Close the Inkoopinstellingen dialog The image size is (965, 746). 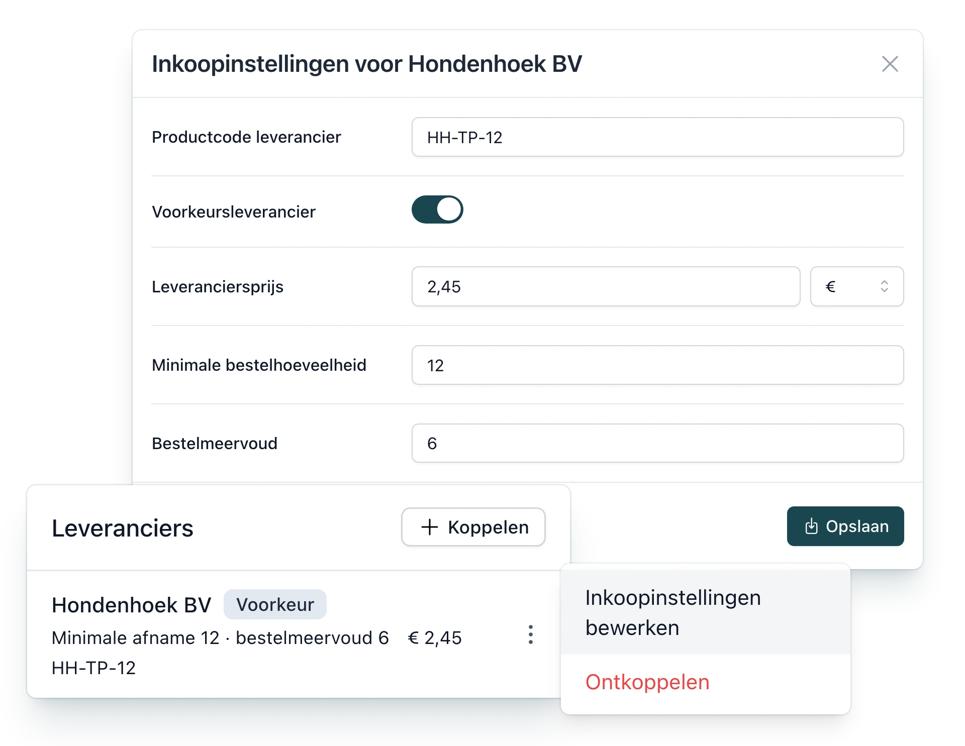coord(890,64)
